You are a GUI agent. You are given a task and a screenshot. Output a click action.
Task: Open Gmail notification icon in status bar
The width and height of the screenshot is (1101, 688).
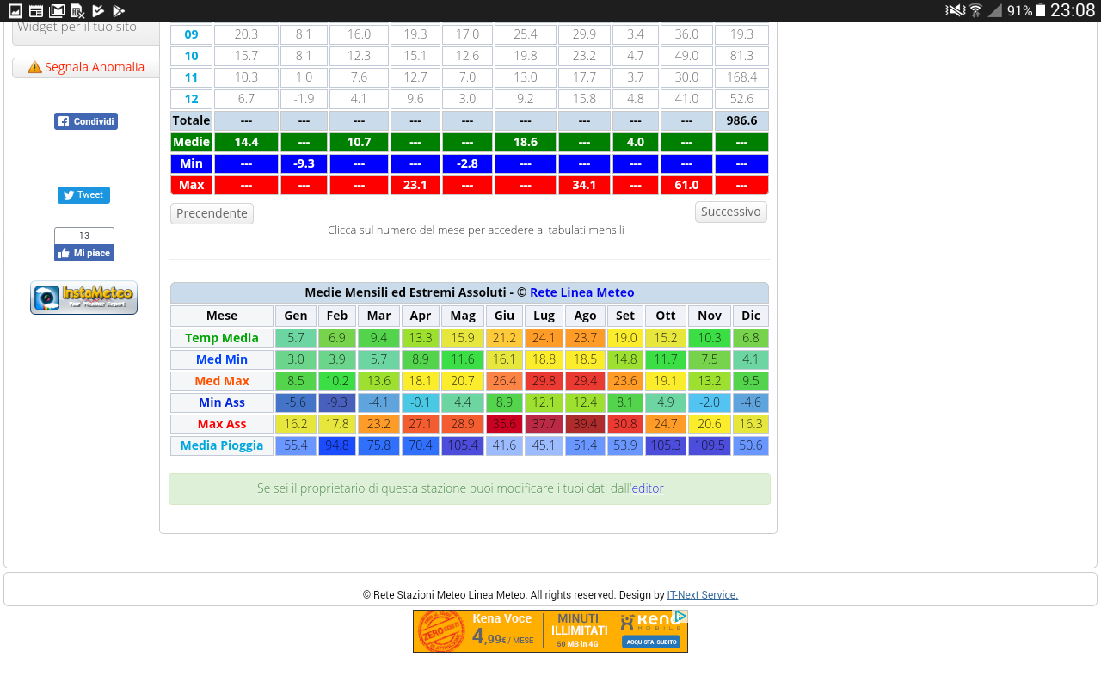pos(57,10)
